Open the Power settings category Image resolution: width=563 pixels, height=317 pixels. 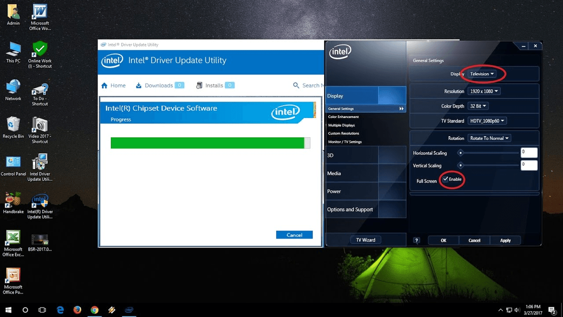click(334, 191)
